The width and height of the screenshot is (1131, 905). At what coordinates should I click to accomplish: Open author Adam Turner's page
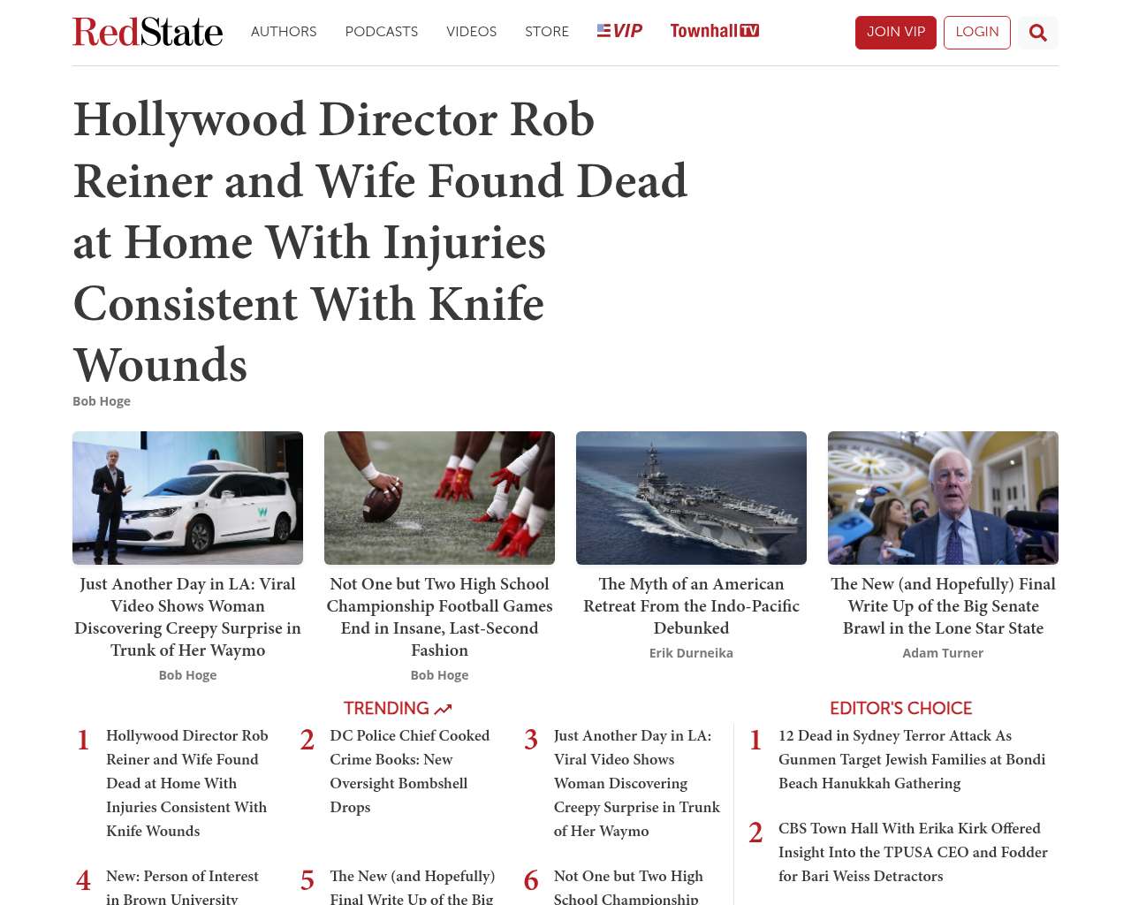[943, 653]
